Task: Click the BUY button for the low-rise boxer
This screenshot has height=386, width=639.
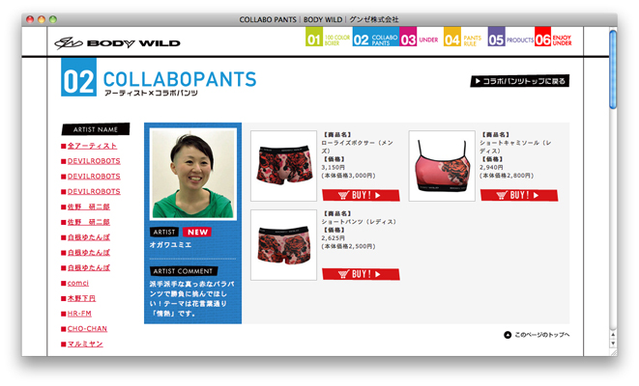Action: 361,195
